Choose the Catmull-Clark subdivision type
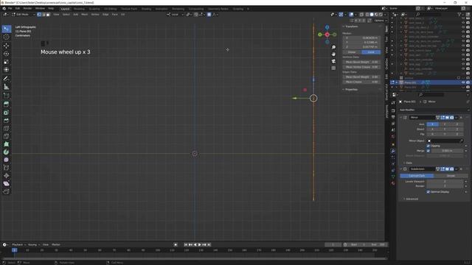 [x=417, y=176]
